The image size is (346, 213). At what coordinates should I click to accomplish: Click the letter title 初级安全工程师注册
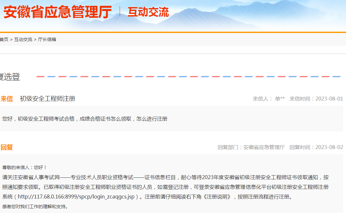point(47,99)
